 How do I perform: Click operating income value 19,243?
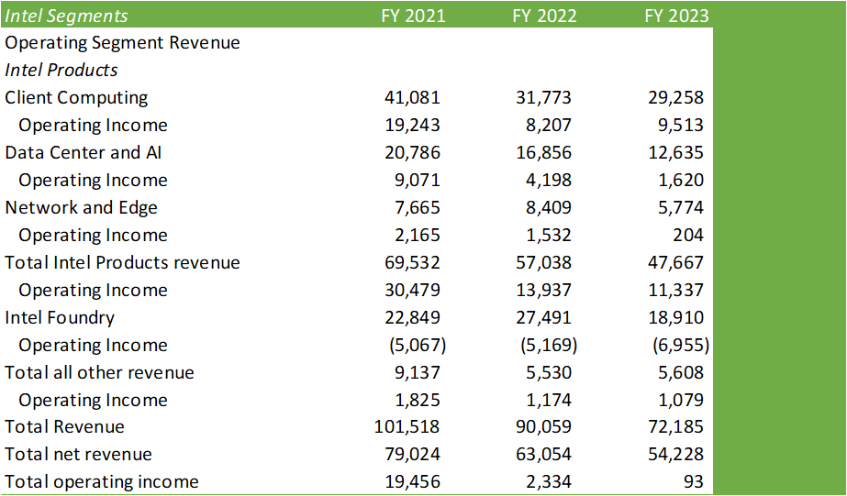pos(412,126)
